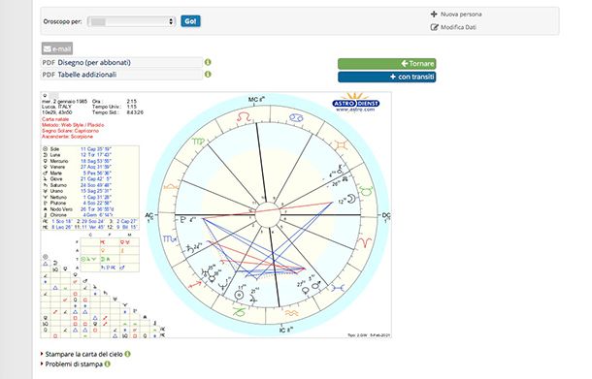The width and height of the screenshot is (592, 379).
Task: Click the Sun symbol in the chart
Action: click(240, 295)
